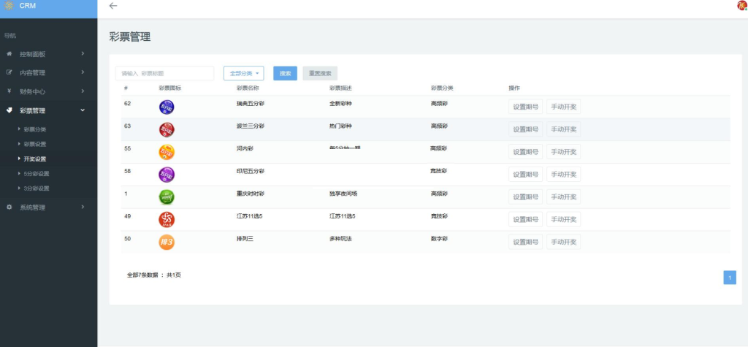Focus the 彩票标题 search input field
The height and width of the screenshot is (347, 748).
pyautogui.click(x=164, y=73)
